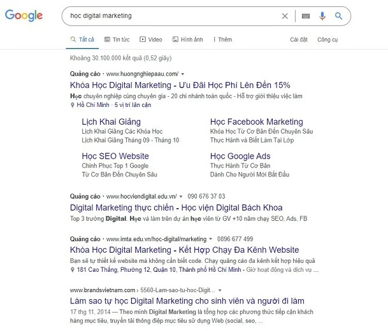Expand the huongnghiepaau.com ad URL arrow
The height and width of the screenshot is (331, 388).
[x=183, y=74]
